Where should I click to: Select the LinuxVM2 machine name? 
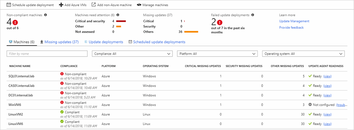pyautogui.click(x=16, y=114)
